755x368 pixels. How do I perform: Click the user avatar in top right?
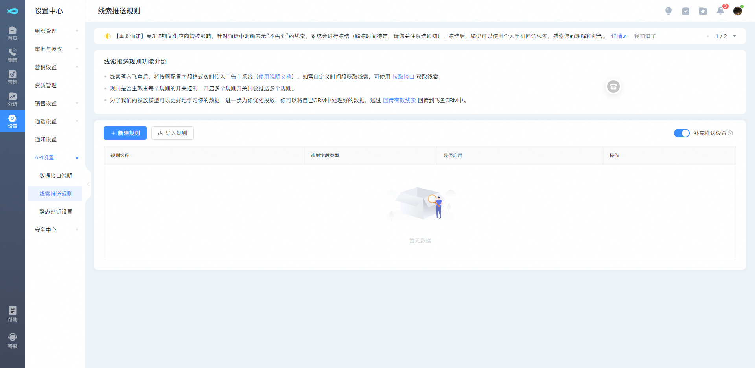point(738,11)
